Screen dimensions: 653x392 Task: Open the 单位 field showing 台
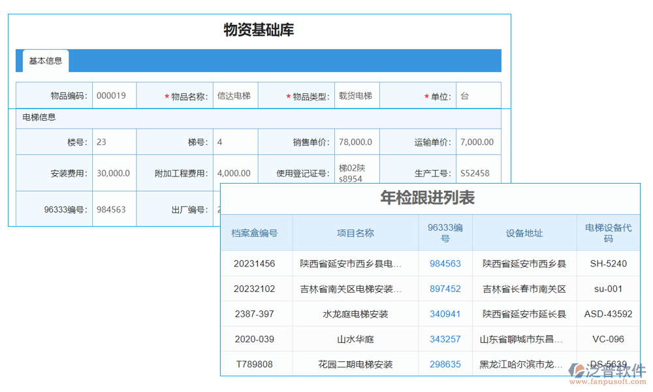coord(478,95)
